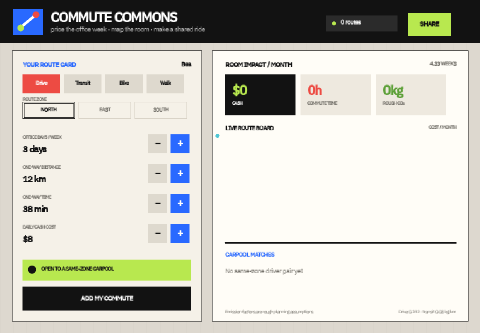Choose the EAST route zone

click(x=104, y=110)
